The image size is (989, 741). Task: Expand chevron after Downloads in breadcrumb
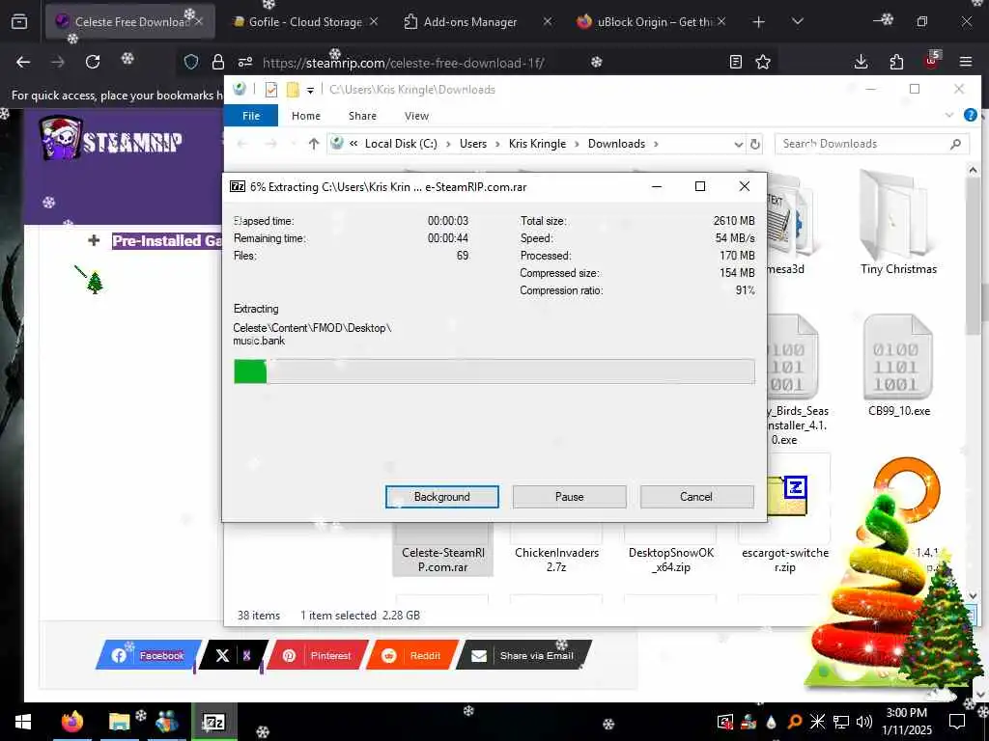656,144
